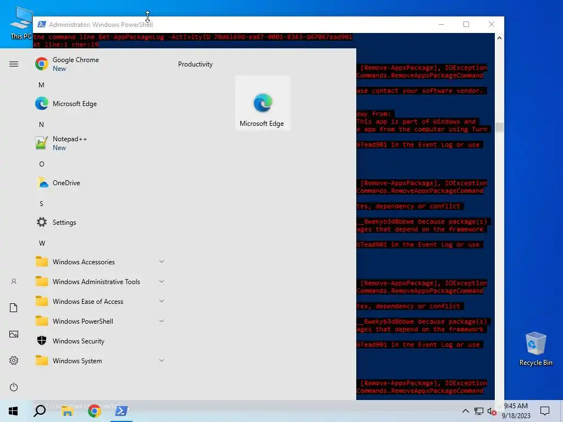Click the PowerShell vertical scrollbar thumb
Screen dimensions: 563x422
[499, 127]
